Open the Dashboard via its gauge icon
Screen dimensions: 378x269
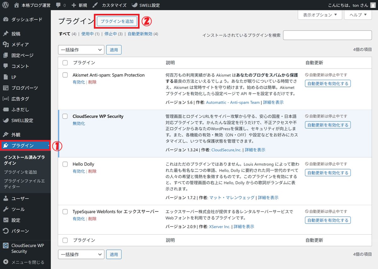(x=6, y=20)
